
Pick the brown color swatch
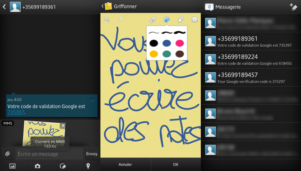pos(180,54)
